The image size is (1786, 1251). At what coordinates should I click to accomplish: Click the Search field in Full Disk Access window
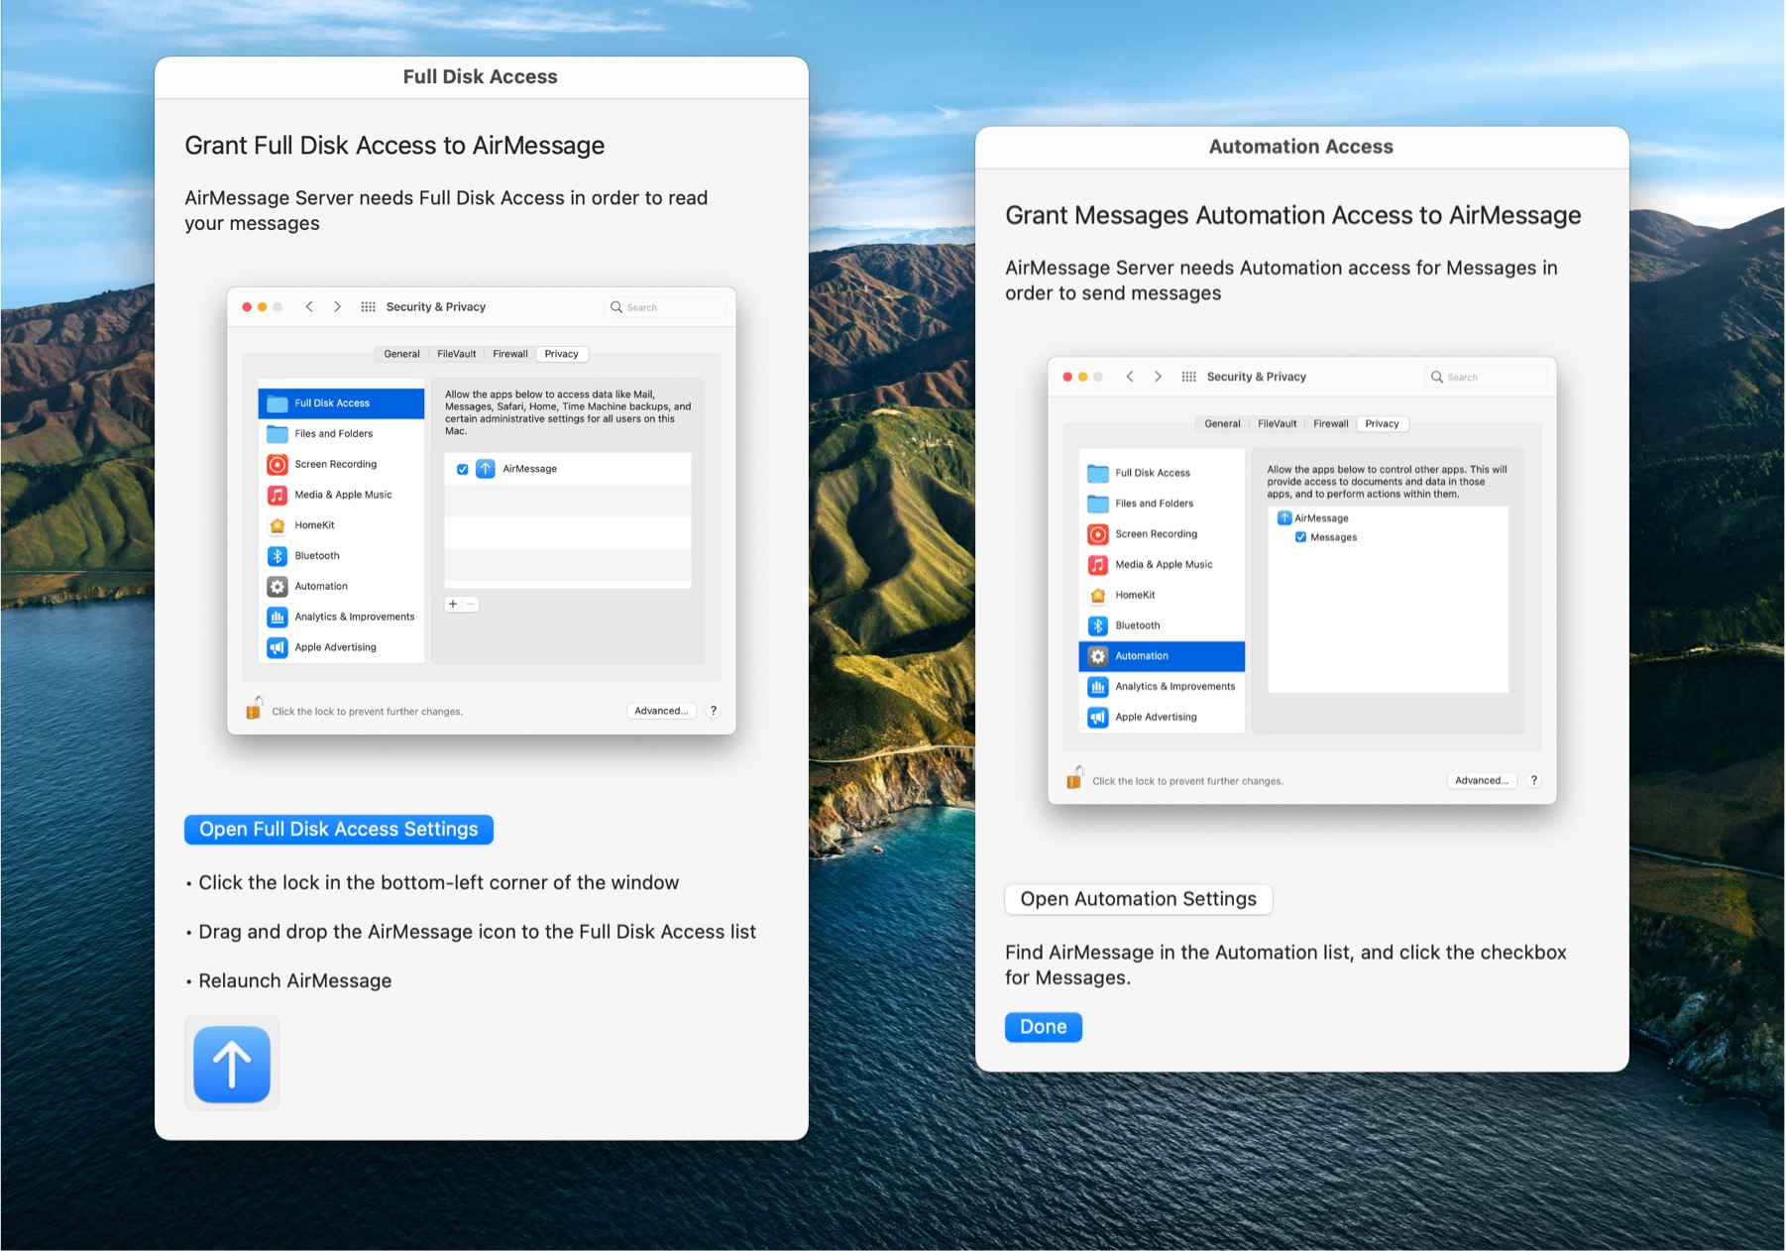[665, 307]
